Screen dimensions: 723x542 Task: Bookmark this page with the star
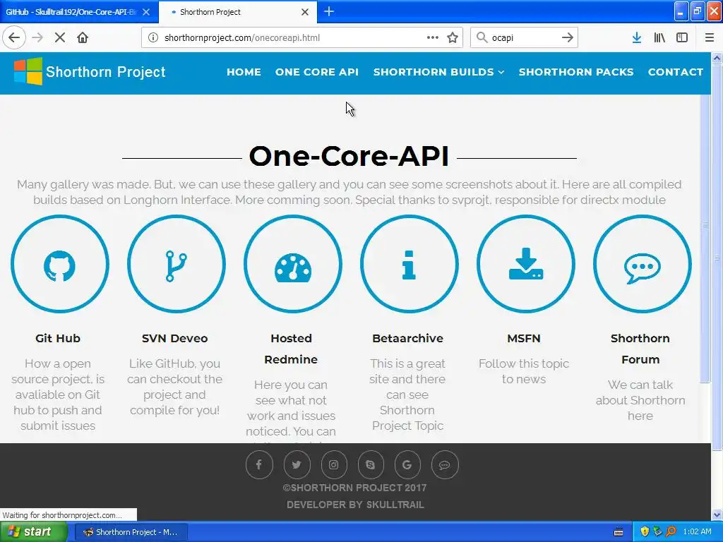[453, 38]
